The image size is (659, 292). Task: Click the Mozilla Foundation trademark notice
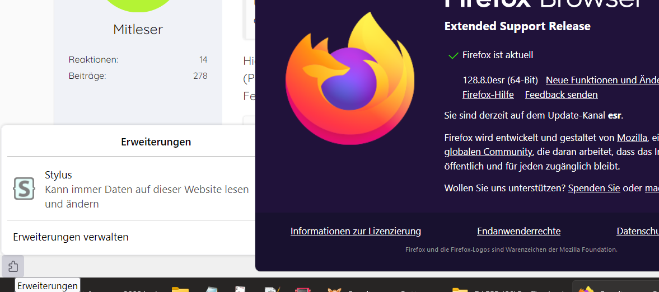coord(512,249)
